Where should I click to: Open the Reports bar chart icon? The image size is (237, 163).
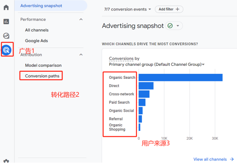6,22
